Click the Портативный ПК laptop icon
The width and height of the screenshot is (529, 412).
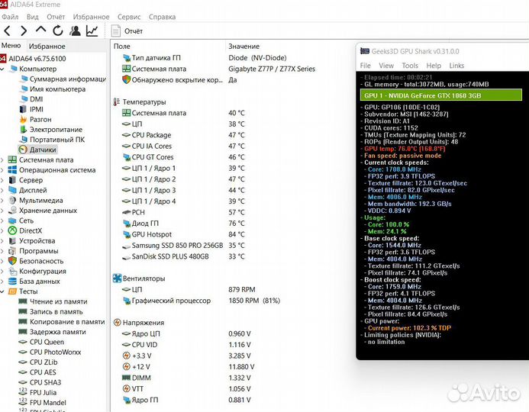[x=24, y=140]
